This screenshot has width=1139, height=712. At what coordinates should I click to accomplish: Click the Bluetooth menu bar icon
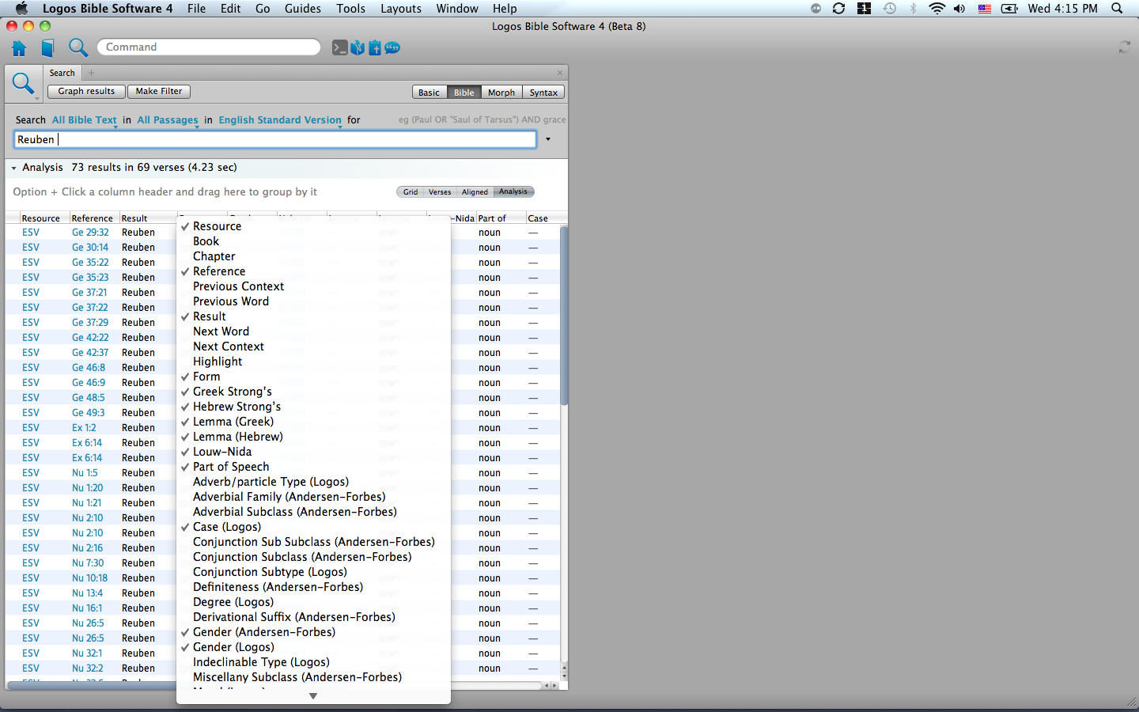tap(913, 9)
